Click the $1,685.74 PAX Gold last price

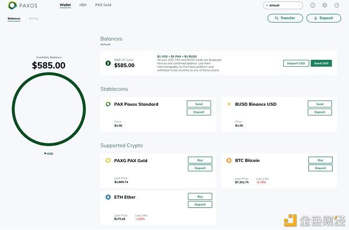[x=121, y=182]
